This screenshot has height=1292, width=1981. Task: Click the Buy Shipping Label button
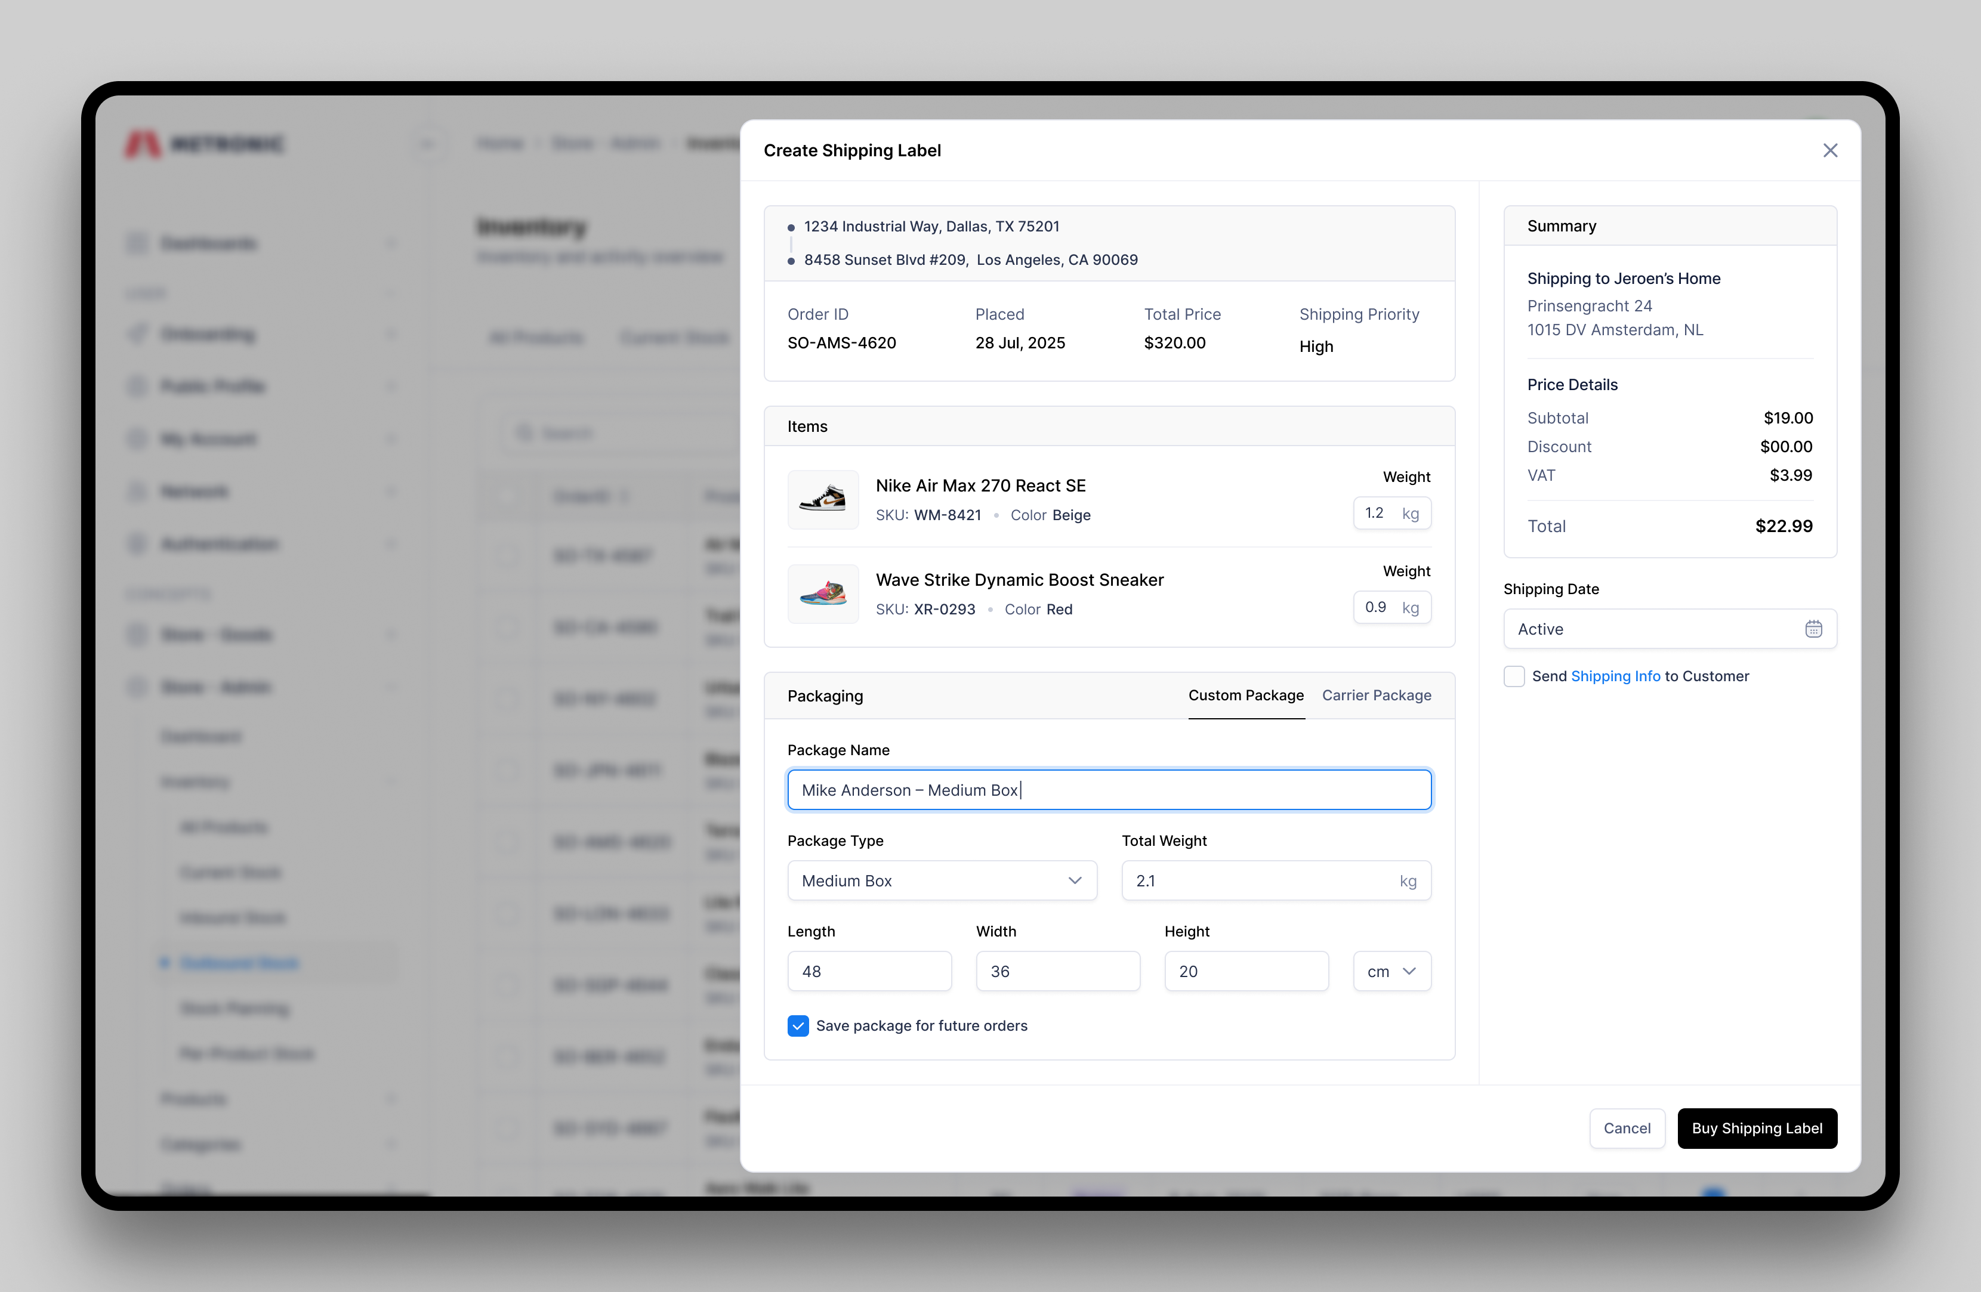[1756, 1128]
